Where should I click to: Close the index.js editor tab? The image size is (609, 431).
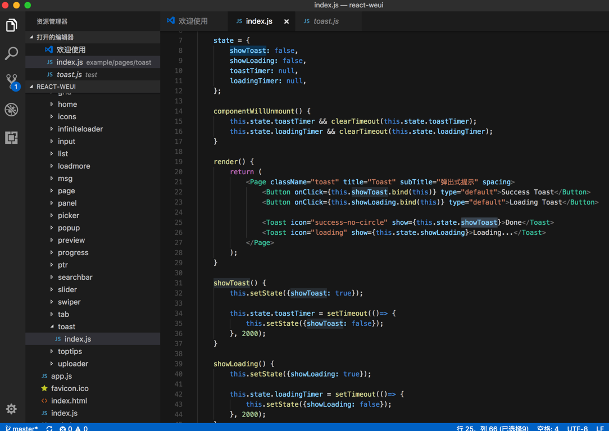point(287,21)
